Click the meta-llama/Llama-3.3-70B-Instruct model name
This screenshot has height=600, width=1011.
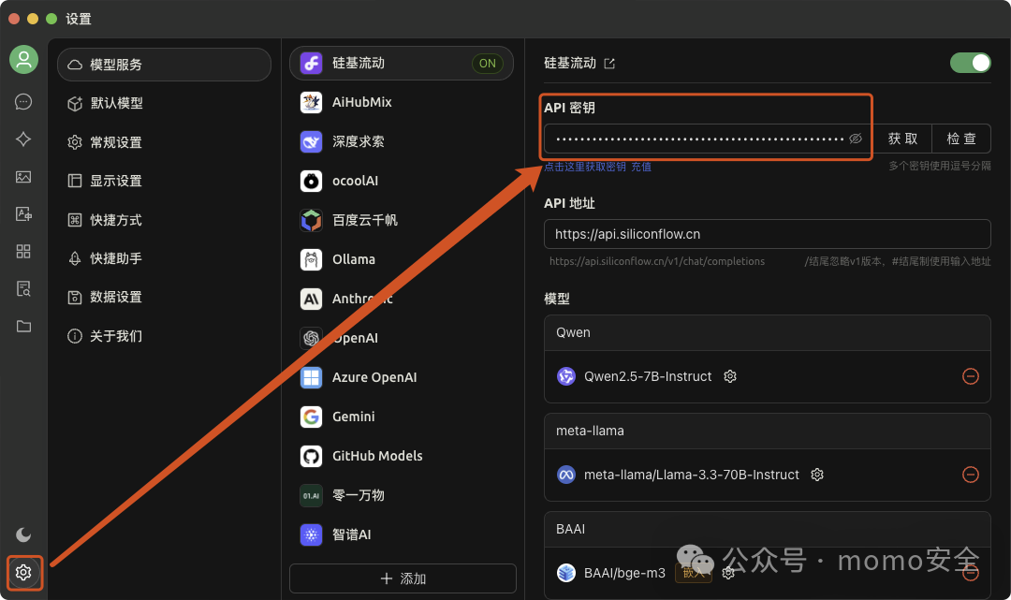coord(691,475)
